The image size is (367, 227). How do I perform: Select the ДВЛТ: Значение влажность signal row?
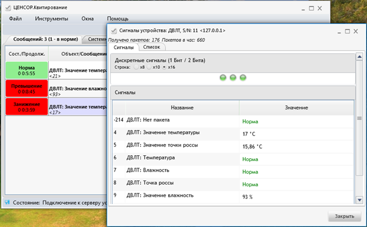click(233, 196)
